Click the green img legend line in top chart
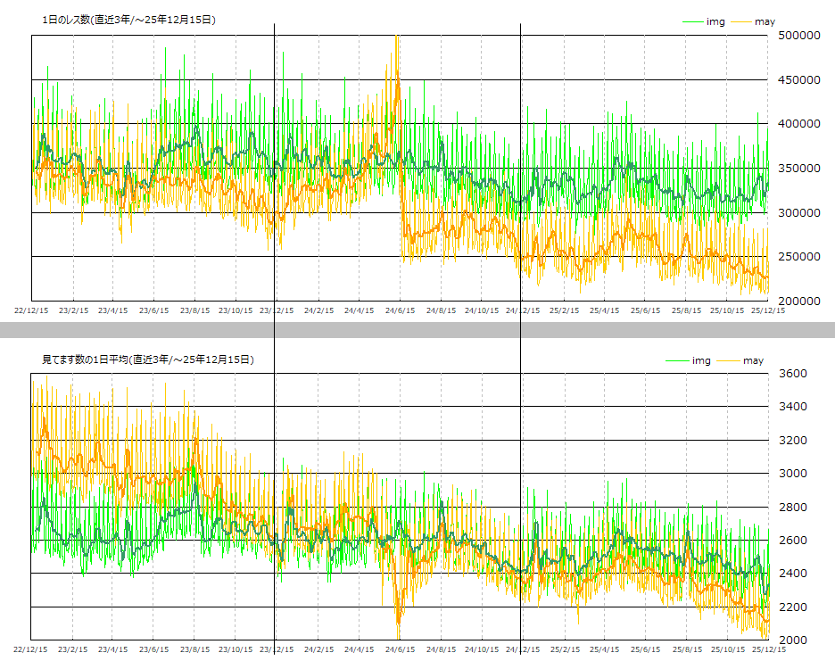The width and height of the screenshot is (835, 661). pos(692,21)
